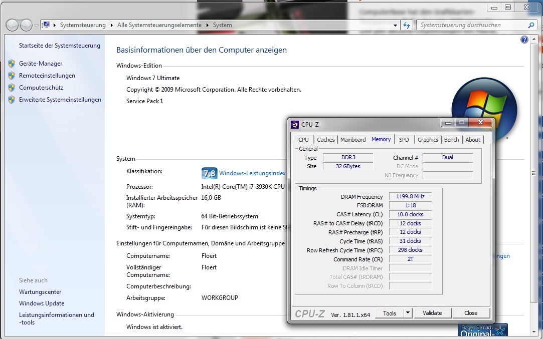The image size is (543, 339).
Task: Select Alle Systemsteuerungselemente breadcrumb
Action: pyautogui.click(x=159, y=25)
